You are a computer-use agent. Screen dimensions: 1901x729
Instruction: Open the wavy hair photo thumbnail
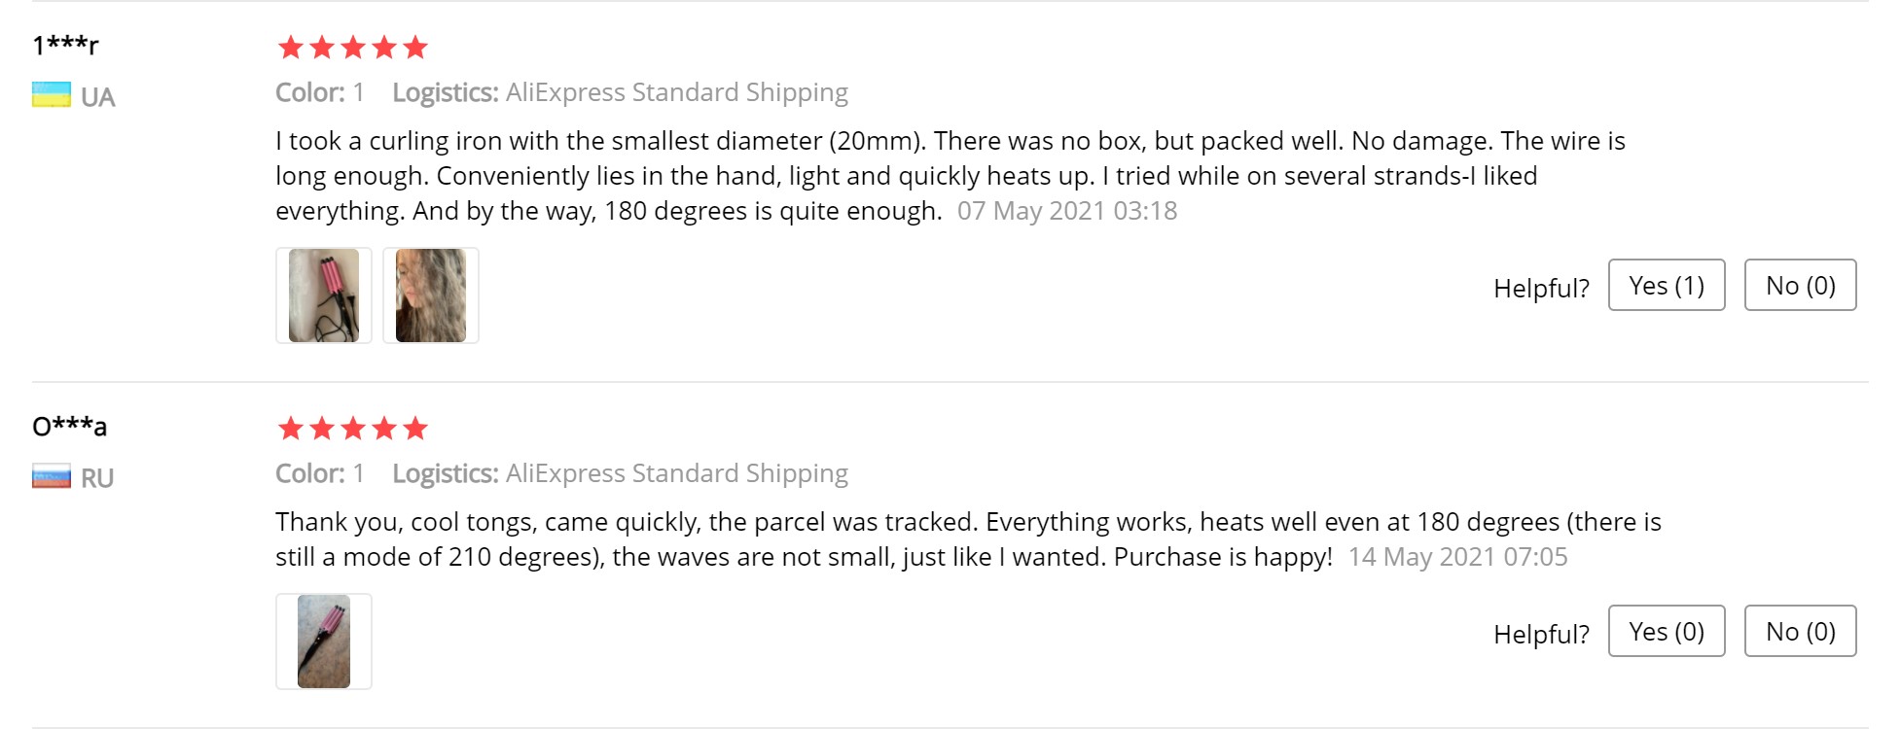pyautogui.click(x=431, y=295)
